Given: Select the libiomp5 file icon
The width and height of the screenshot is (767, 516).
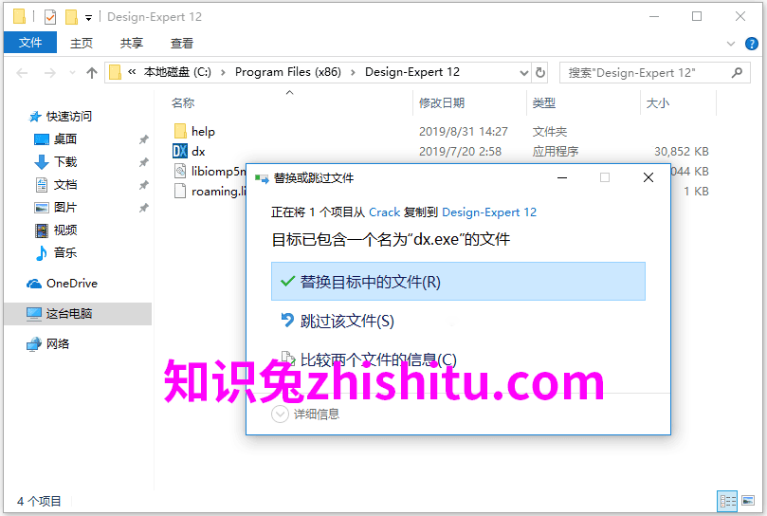Looking at the screenshot, I should pyautogui.click(x=180, y=171).
